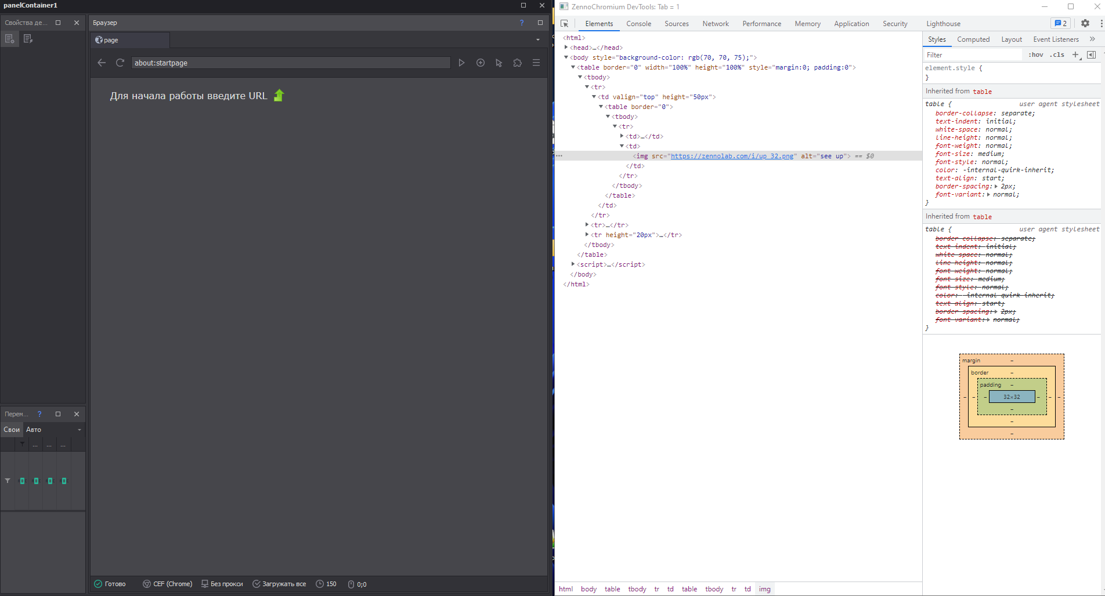Screen dimensions: 1105x596
Task: Click the CEF (Chrome) engine status item
Action: click(168, 584)
